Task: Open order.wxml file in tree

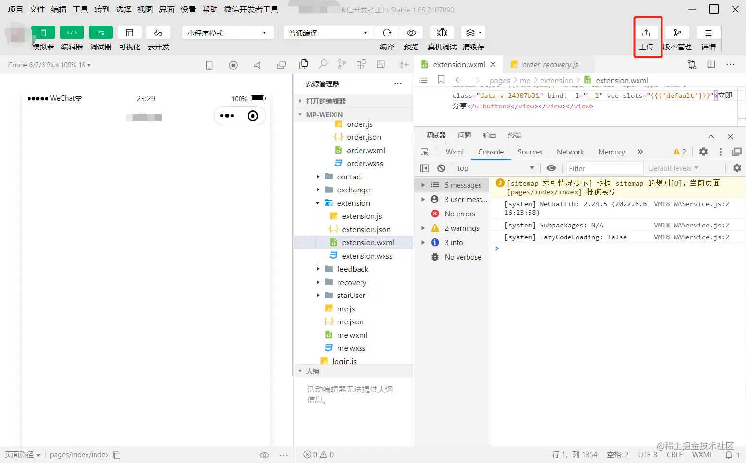Action: tap(365, 150)
